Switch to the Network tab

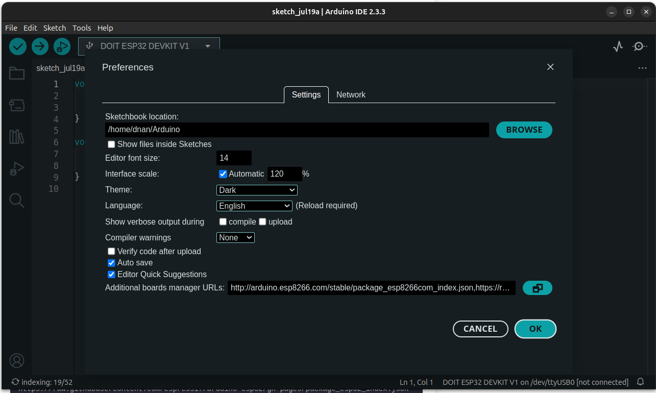pyautogui.click(x=351, y=94)
